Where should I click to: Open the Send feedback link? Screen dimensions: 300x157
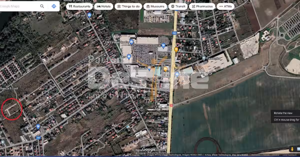(289, 155)
